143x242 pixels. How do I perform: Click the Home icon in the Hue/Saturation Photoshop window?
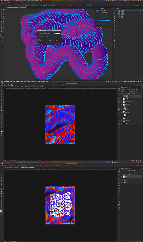pos(2,85)
